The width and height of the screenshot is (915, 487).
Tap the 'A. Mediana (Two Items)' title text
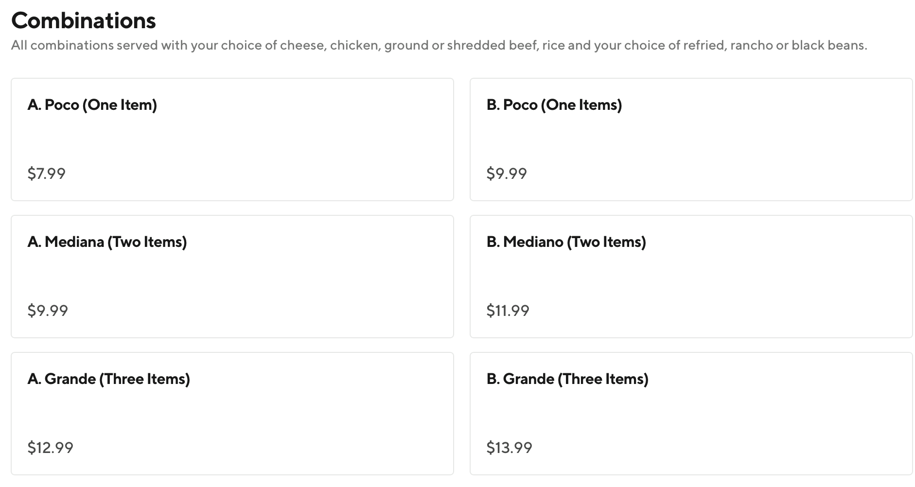click(x=107, y=242)
